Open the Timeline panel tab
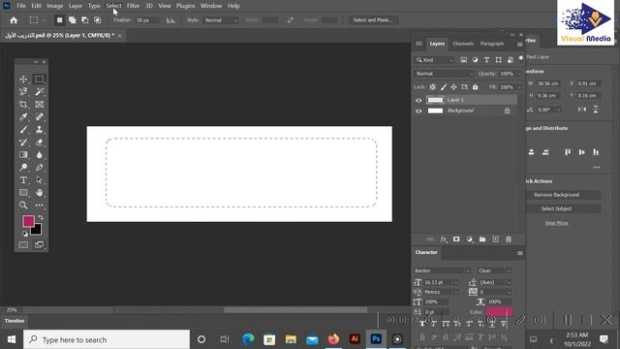The width and height of the screenshot is (620, 349). (15, 321)
